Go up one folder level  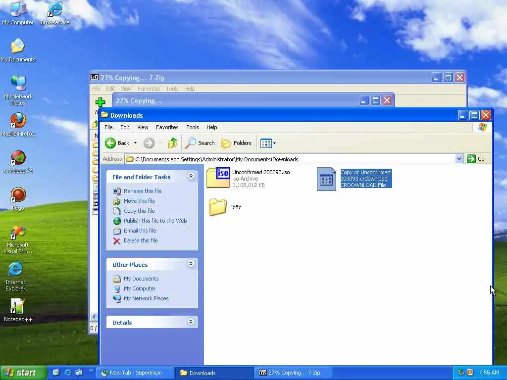click(x=173, y=143)
